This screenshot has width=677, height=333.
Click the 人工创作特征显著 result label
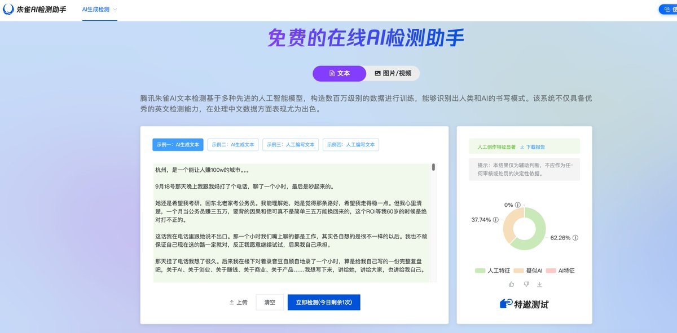click(x=496, y=147)
